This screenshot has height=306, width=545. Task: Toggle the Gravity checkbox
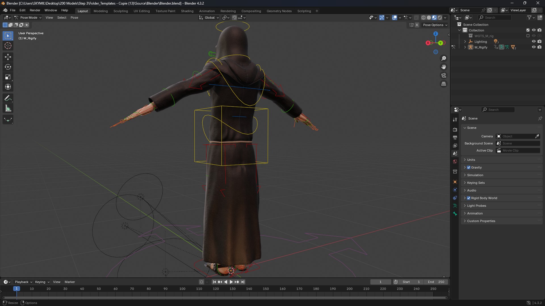click(469, 167)
